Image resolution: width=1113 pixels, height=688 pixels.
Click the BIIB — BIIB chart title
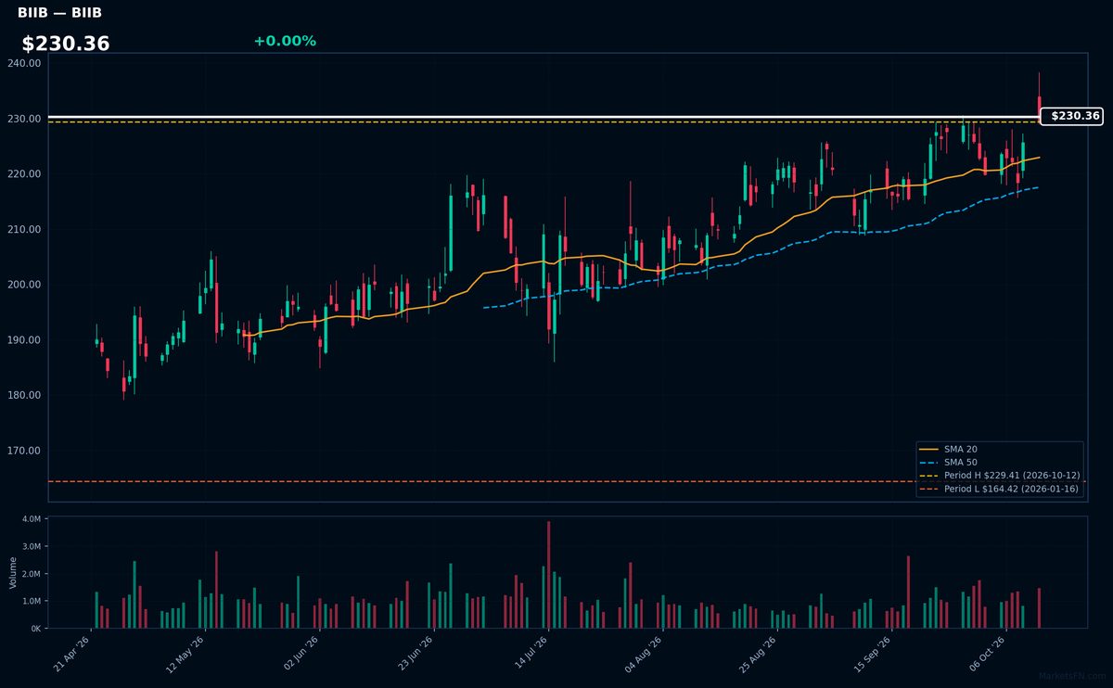click(59, 13)
